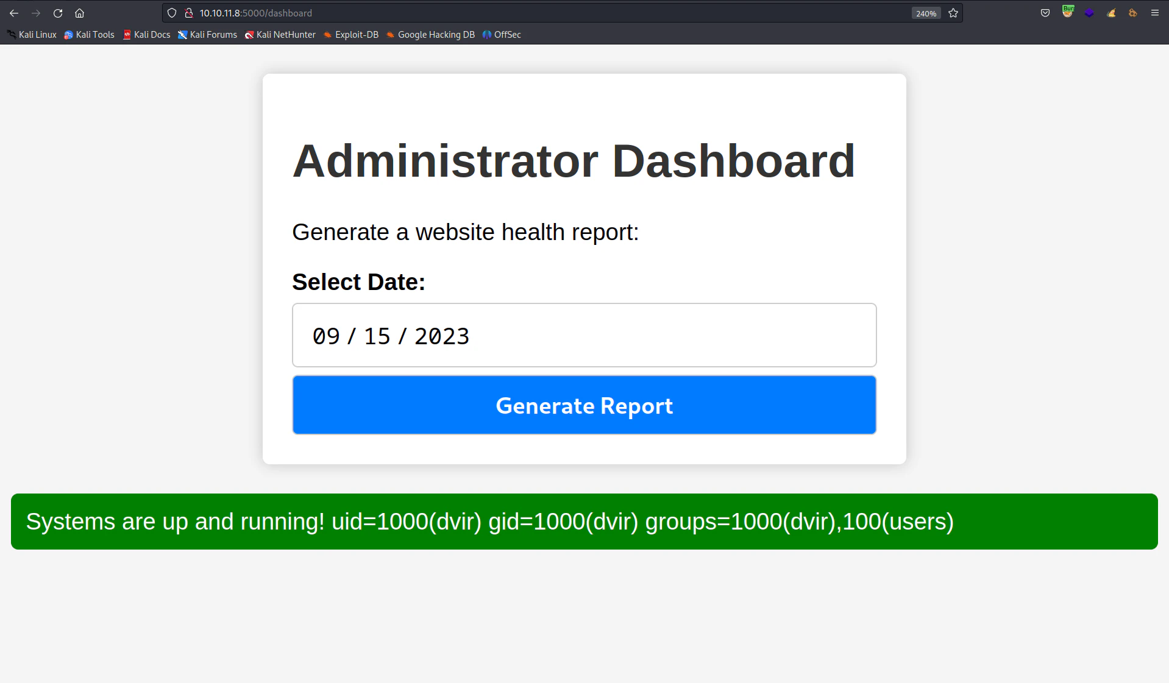Screen dimensions: 1169x683
Task: Click the browser Back arrow
Action: point(14,13)
